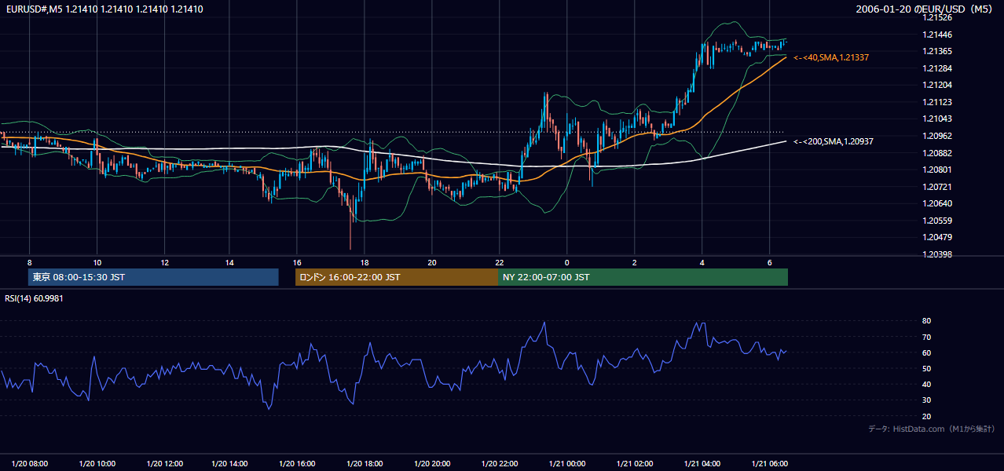Click price axis value 1.20640
The width and height of the screenshot is (1004, 471).
pos(938,203)
